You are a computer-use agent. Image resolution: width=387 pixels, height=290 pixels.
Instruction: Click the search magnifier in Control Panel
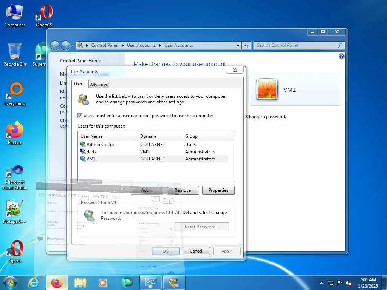(x=340, y=45)
